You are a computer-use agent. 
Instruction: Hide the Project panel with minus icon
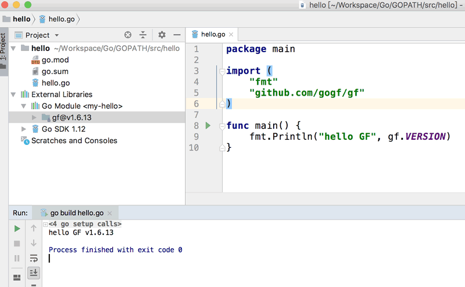pos(176,35)
